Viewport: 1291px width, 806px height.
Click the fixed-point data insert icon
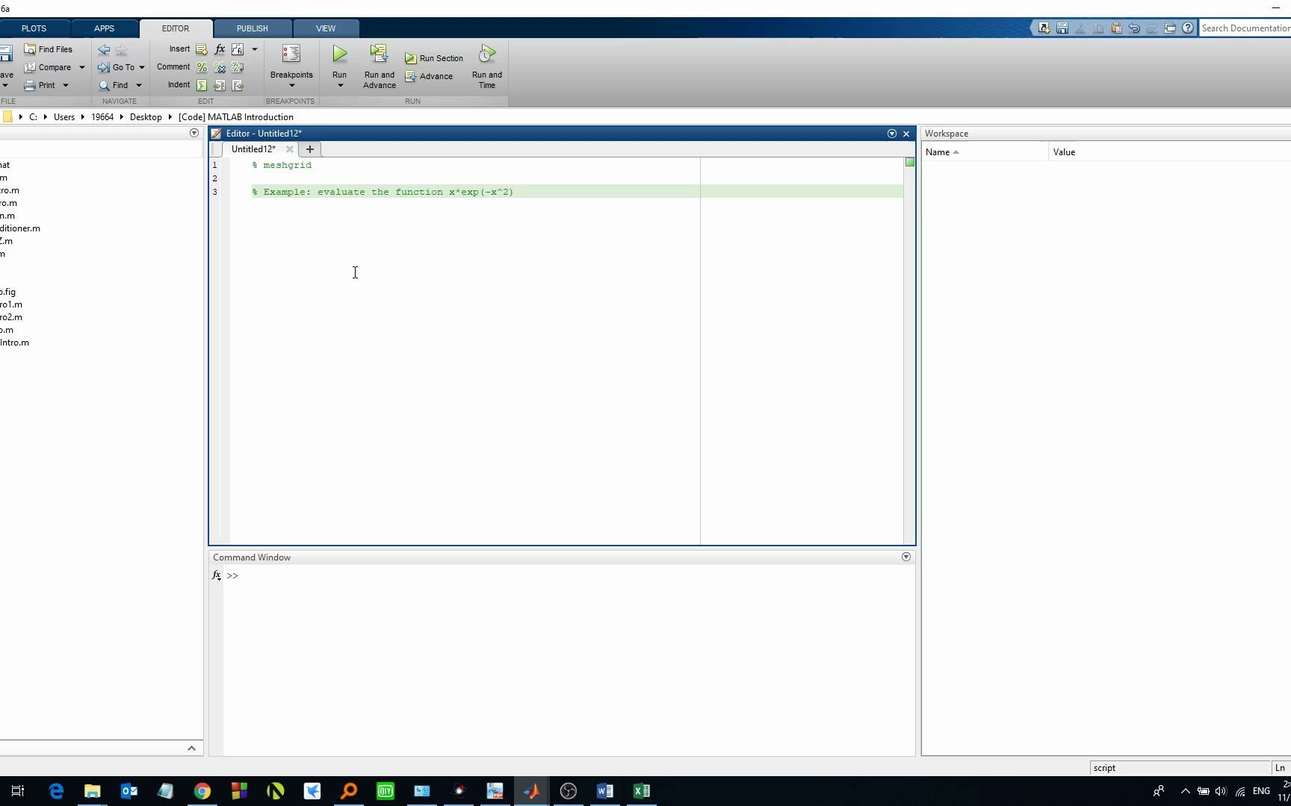238,49
